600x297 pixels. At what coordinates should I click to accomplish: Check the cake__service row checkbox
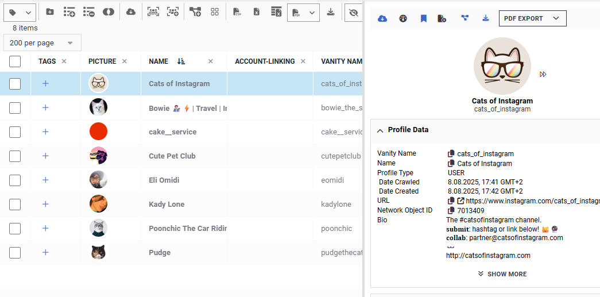pyautogui.click(x=14, y=132)
